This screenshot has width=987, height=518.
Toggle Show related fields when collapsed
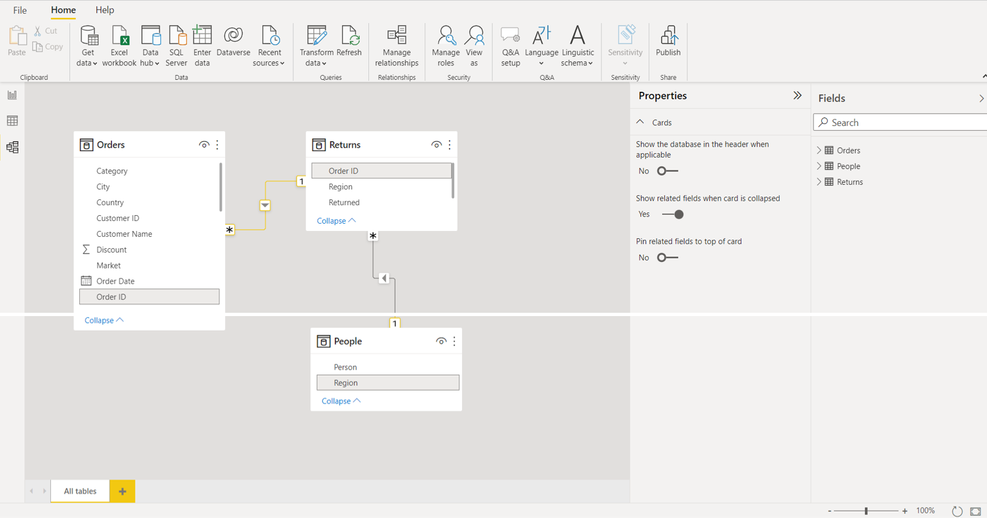coord(673,214)
